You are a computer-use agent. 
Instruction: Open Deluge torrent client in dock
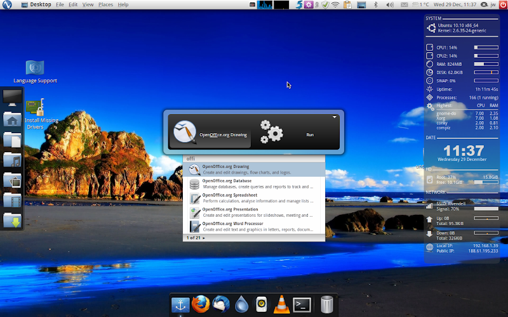pos(241,305)
